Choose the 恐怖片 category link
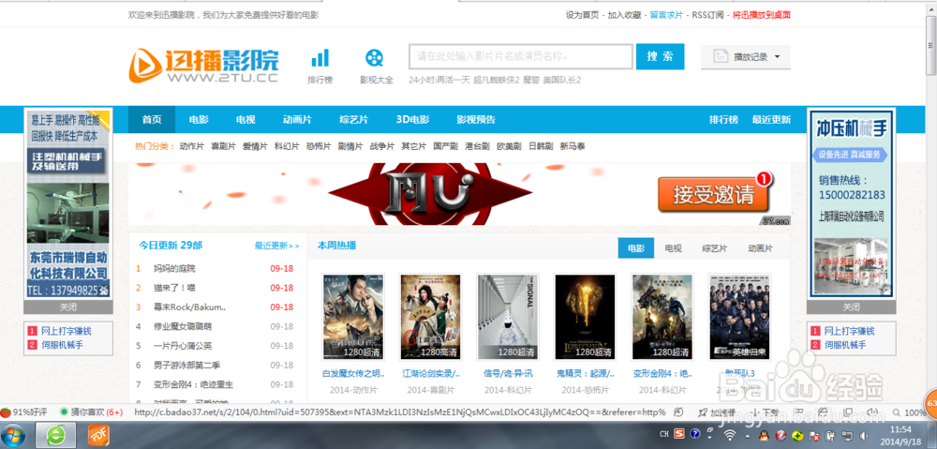This screenshot has height=449, width=937. [x=319, y=146]
